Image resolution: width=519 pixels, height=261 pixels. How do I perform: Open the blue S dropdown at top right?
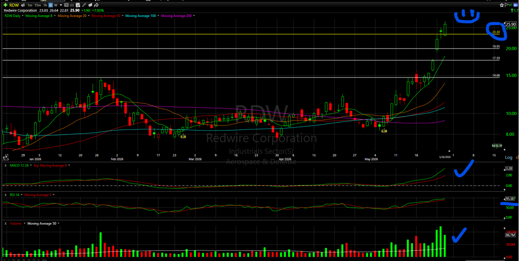coord(515,5)
